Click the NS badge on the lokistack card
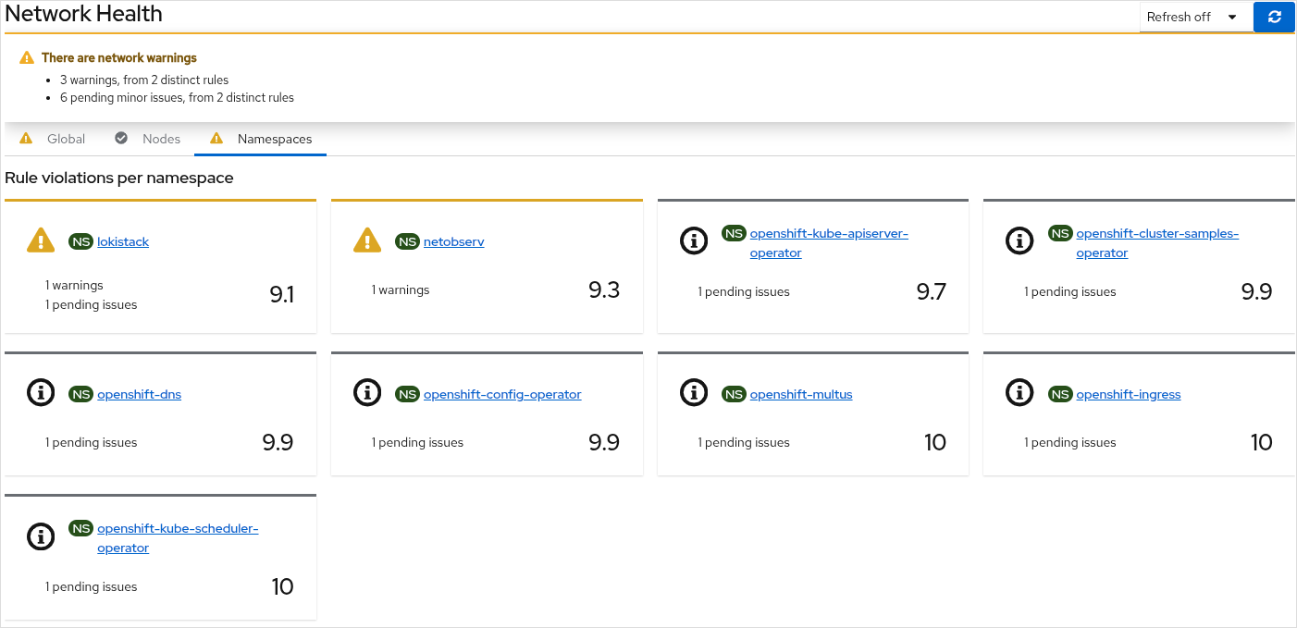This screenshot has height=628, width=1297. pyautogui.click(x=80, y=240)
